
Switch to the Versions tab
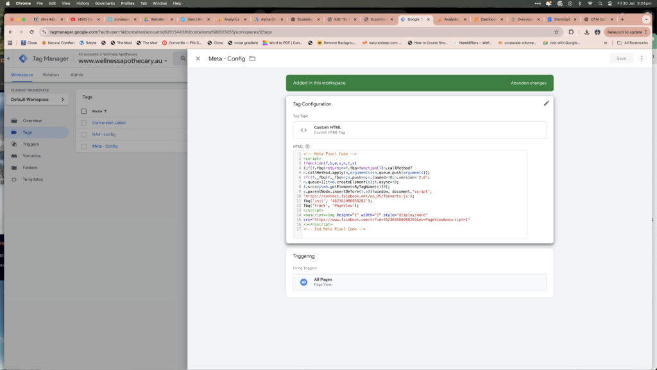pyautogui.click(x=51, y=75)
